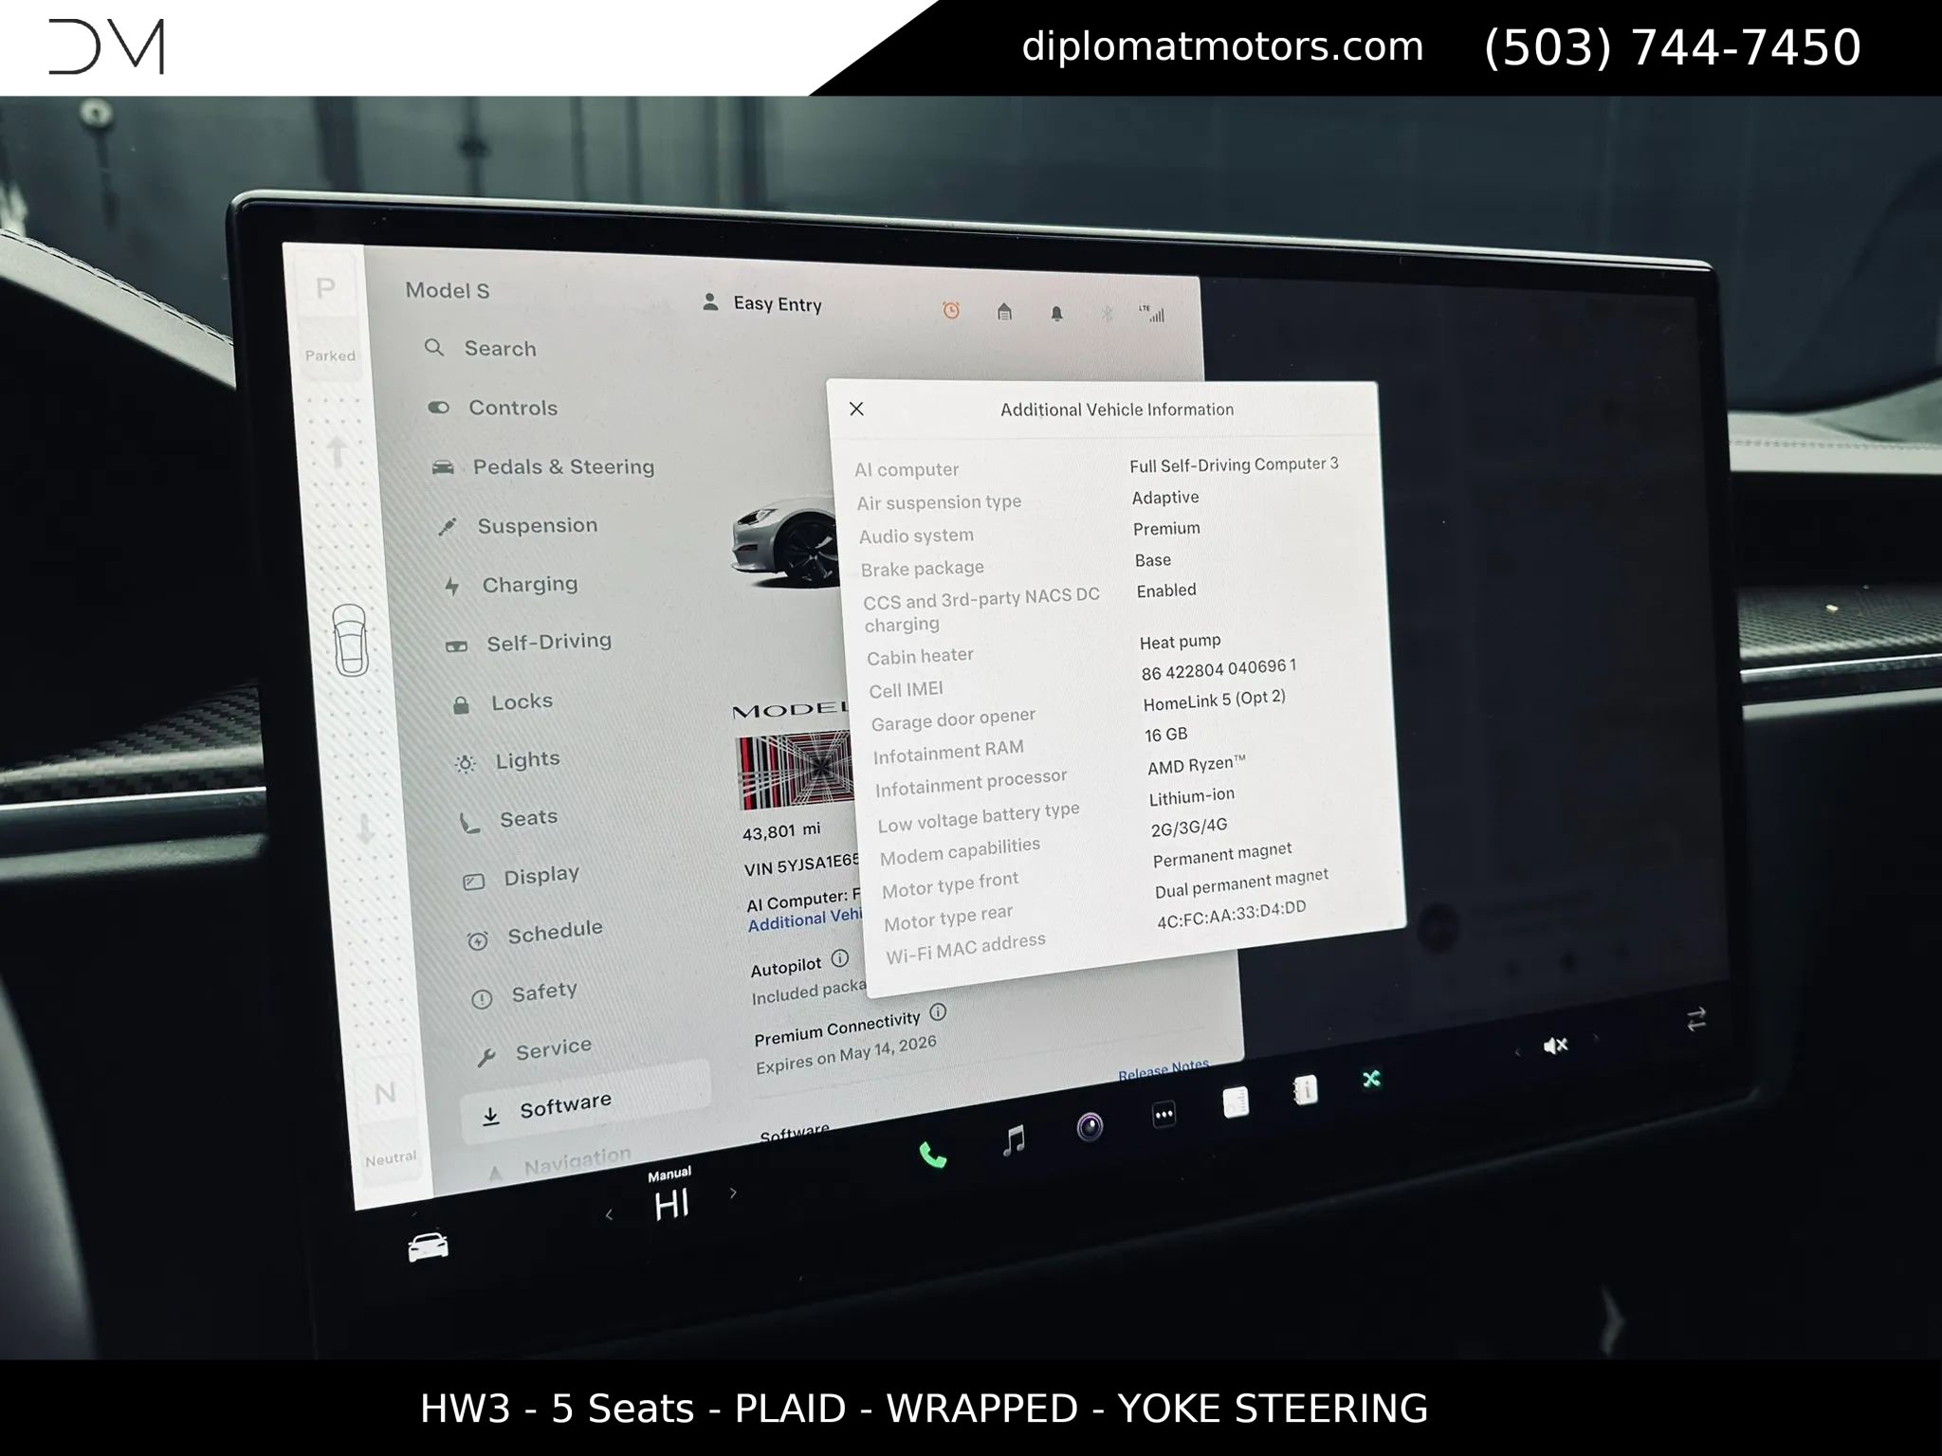1942x1456 pixels.
Task: Go to Display settings
Action: pos(521,877)
